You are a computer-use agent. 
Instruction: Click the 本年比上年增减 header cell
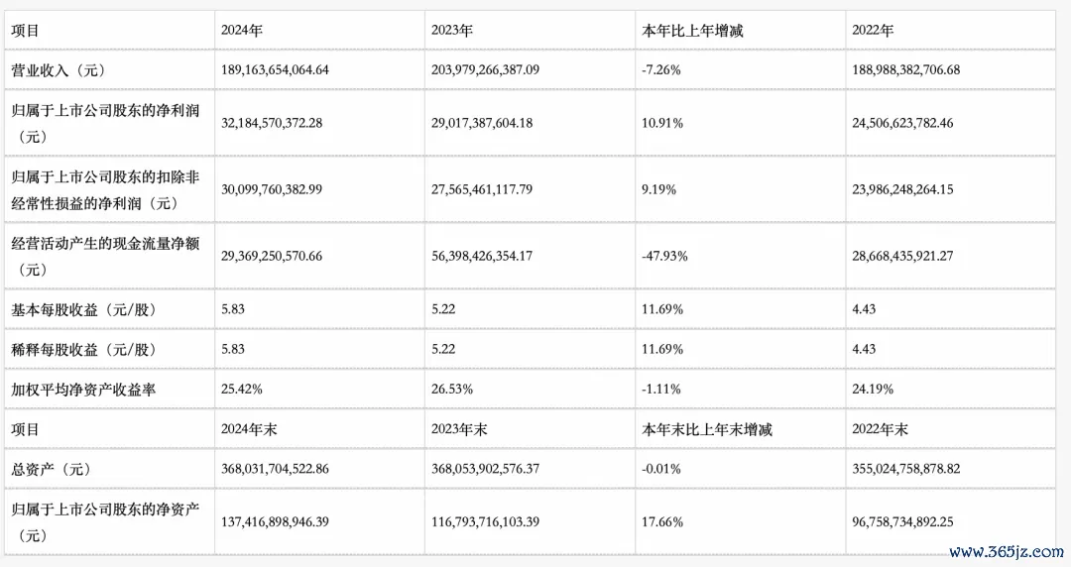coord(740,30)
